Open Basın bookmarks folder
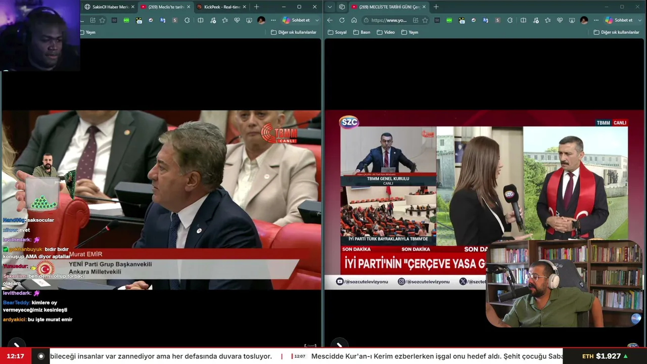 (x=362, y=32)
